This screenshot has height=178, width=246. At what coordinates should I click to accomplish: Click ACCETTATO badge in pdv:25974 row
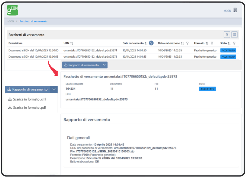tap(228, 50)
